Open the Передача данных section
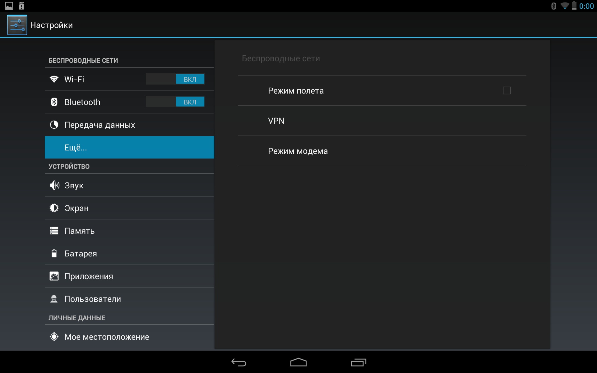The height and width of the screenshot is (373, 597). click(129, 125)
